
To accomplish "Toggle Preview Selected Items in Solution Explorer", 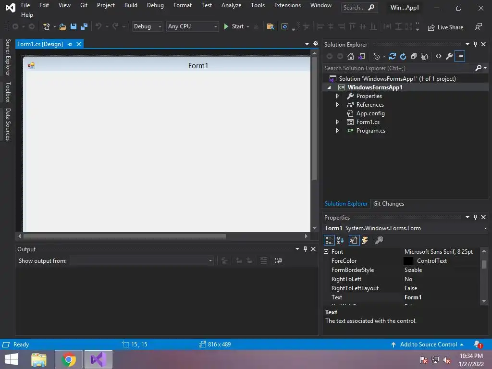I will 460,57.
